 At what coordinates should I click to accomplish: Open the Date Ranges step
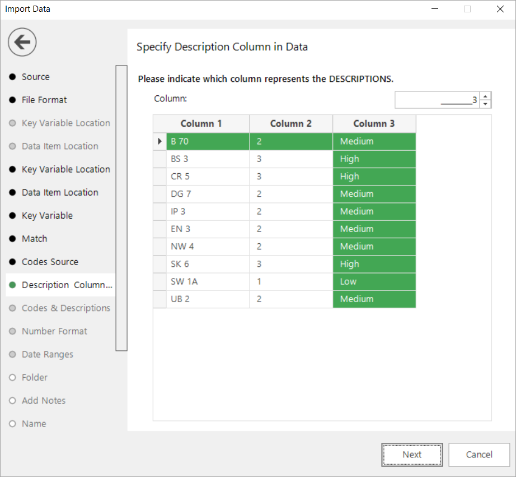click(x=48, y=354)
